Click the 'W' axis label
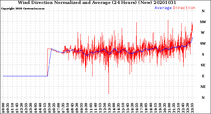Image resolution: width=211 pixels, height=114 pixels. 203,33
